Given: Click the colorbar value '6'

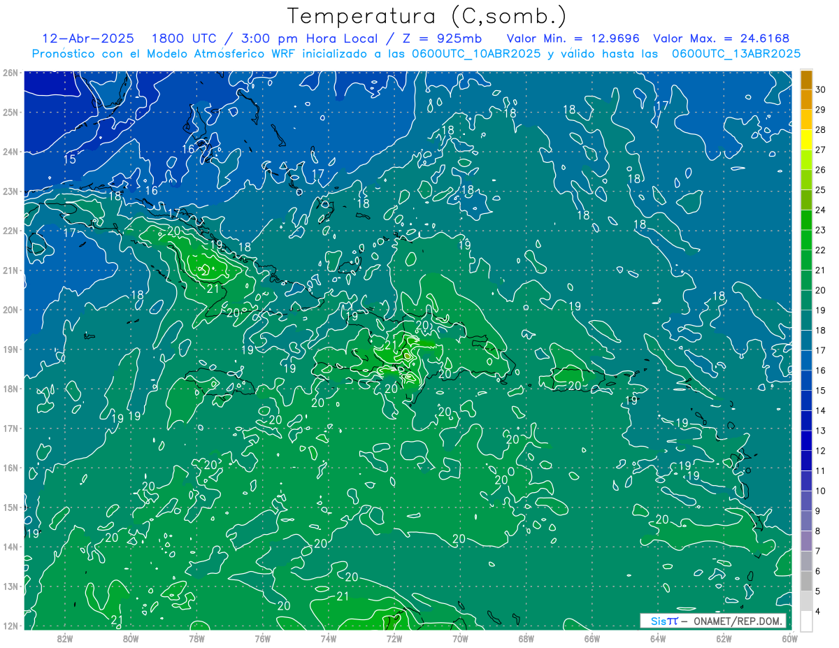Looking at the screenshot, I should (818, 571).
